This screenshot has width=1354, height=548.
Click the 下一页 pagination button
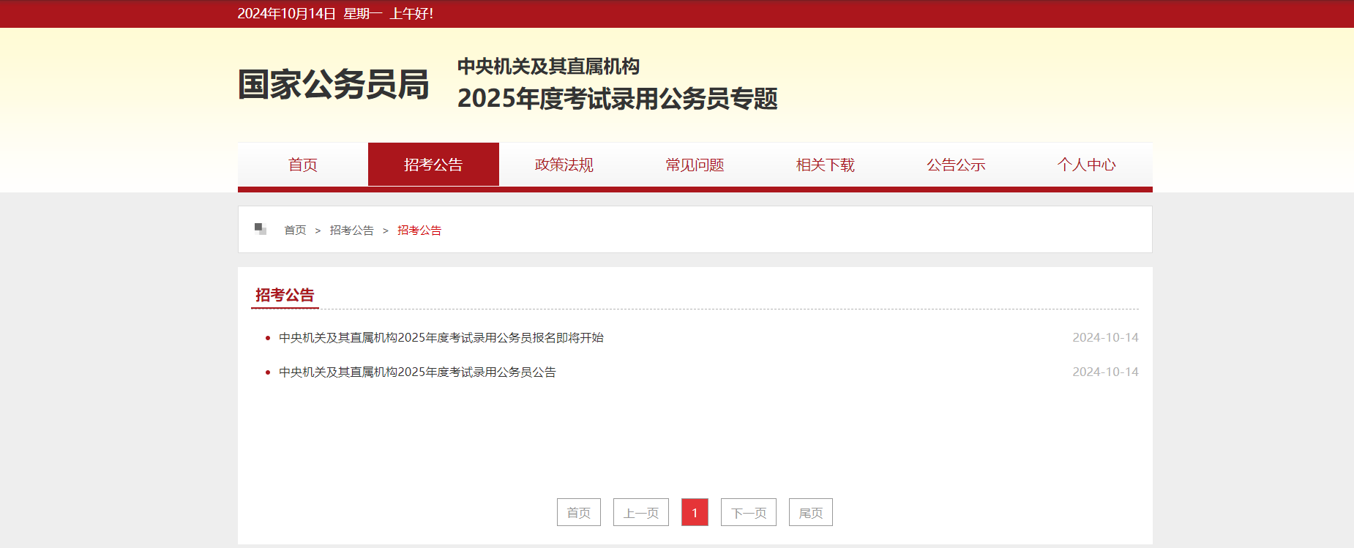point(749,512)
